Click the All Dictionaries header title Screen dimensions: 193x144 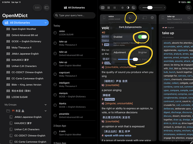tap(74, 8)
